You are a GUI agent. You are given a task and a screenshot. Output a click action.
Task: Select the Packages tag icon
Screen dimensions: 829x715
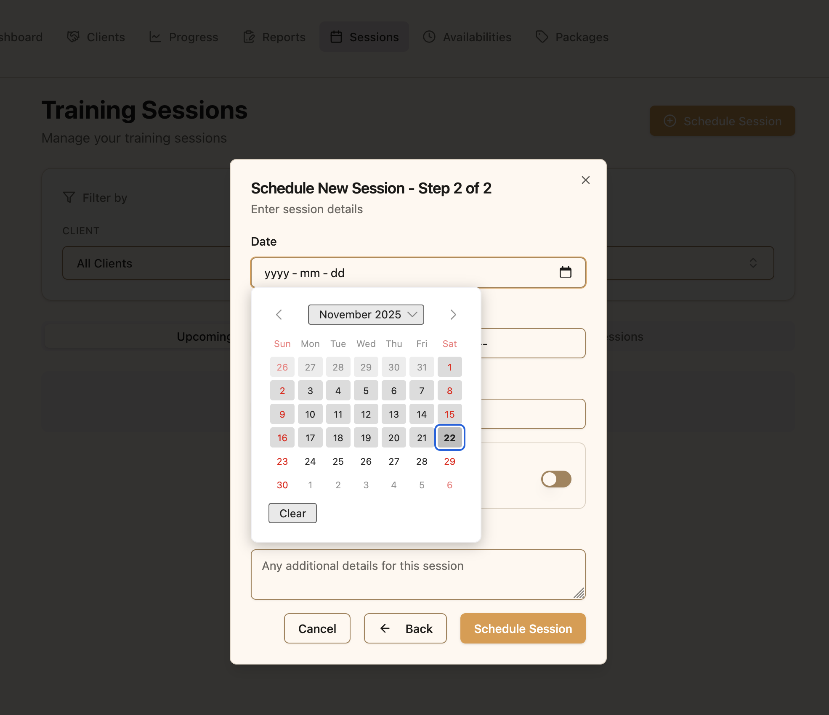[x=542, y=37]
